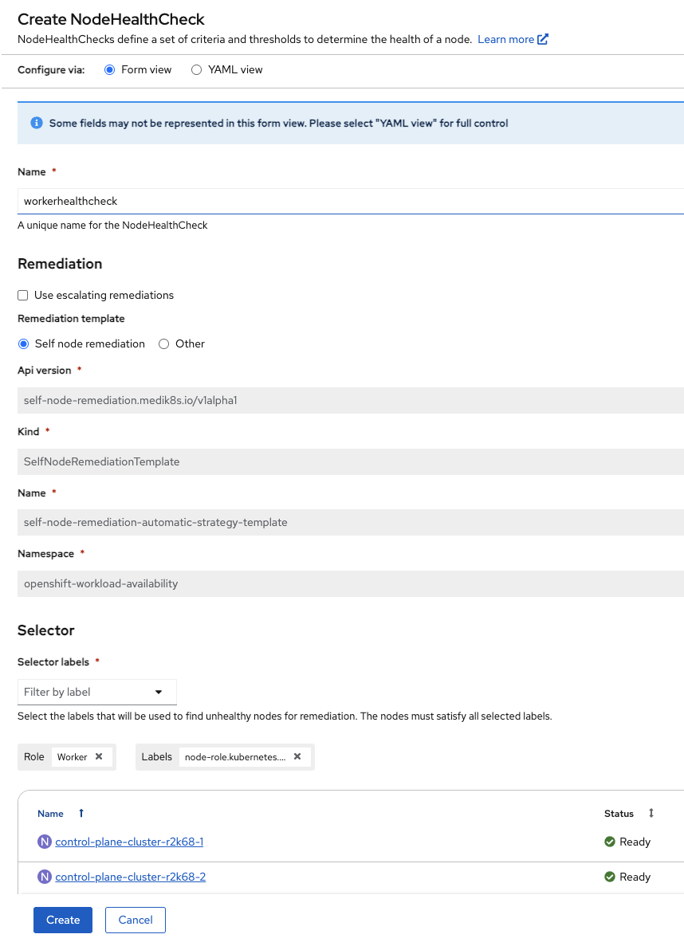The width and height of the screenshot is (684, 942).
Task: Click the Ready check icon for r2k68-1
Action: pos(610,842)
